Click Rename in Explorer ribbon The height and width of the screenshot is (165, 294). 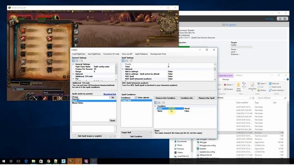[228, 89]
